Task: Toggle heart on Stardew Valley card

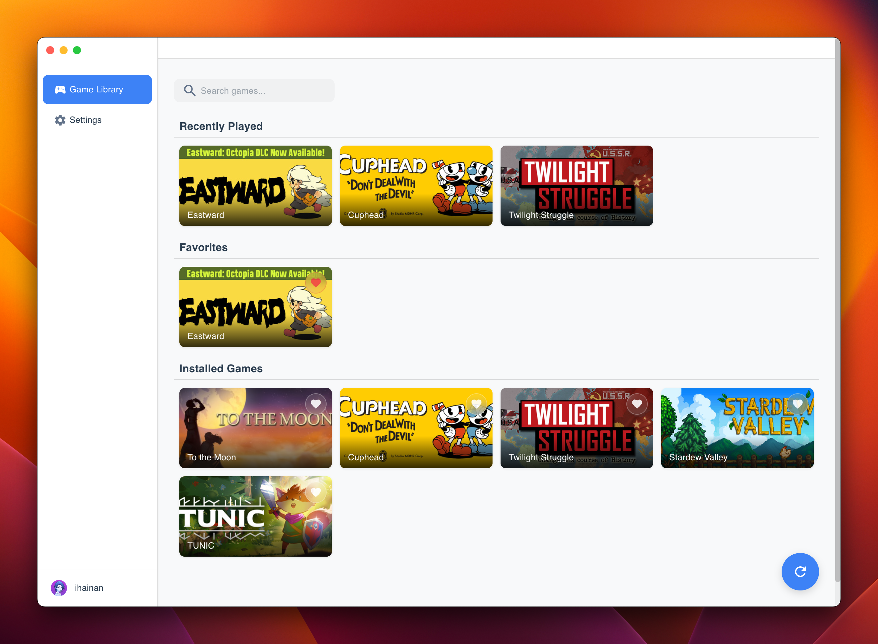Action: [797, 404]
